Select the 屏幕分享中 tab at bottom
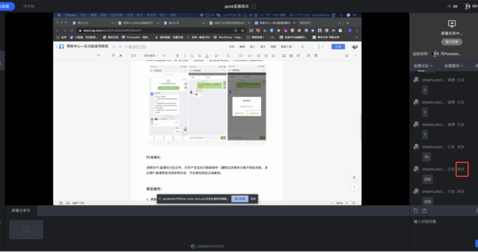The width and height of the screenshot is (478, 252). [x=21, y=211]
